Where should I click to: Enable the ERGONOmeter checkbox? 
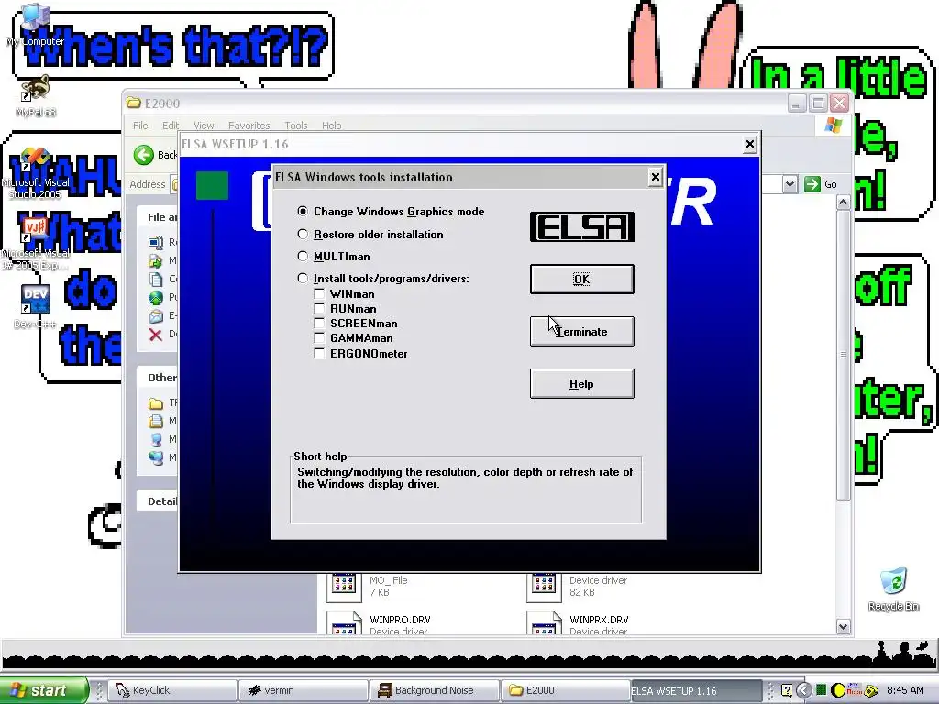[x=319, y=354]
